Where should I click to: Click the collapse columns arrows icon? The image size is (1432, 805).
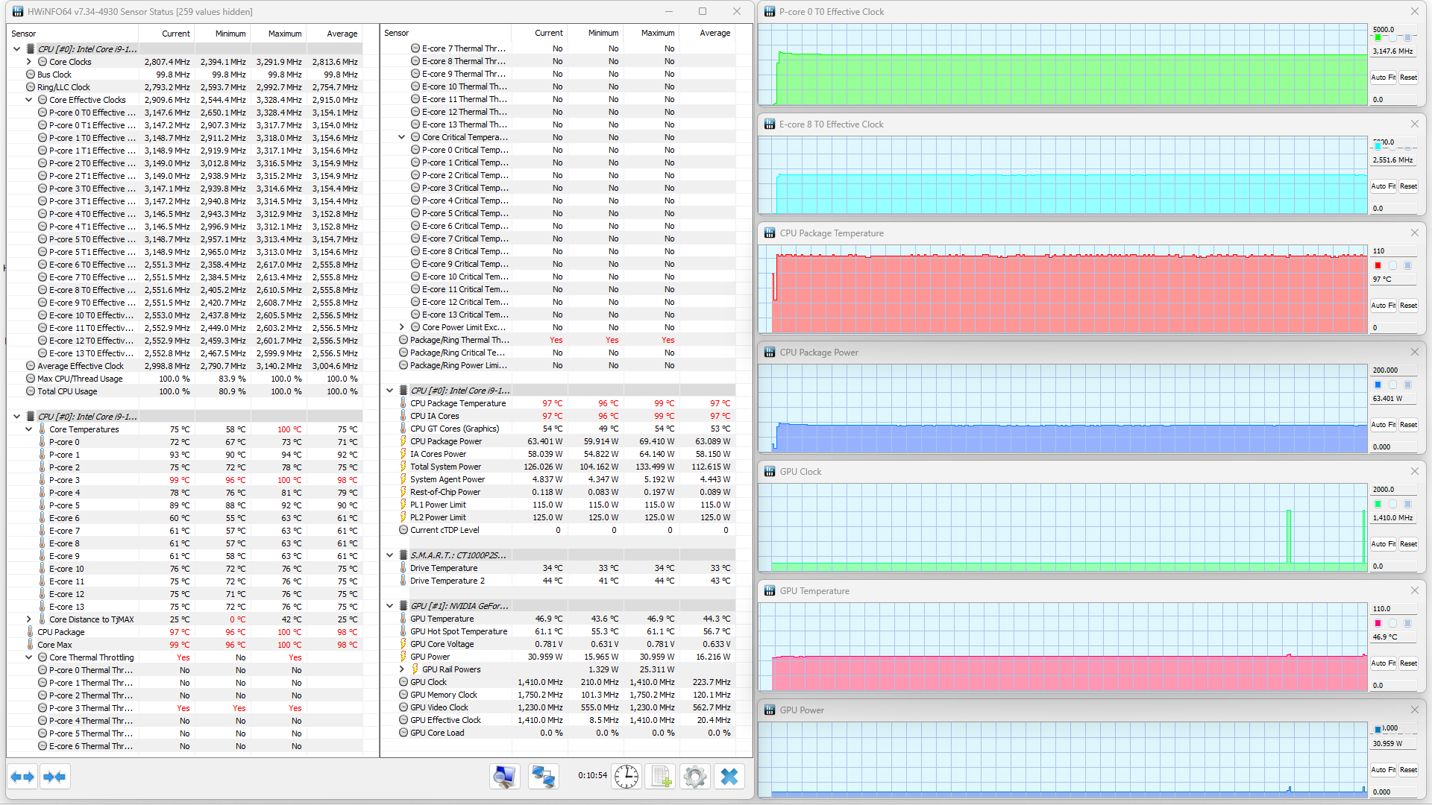[54, 777]
